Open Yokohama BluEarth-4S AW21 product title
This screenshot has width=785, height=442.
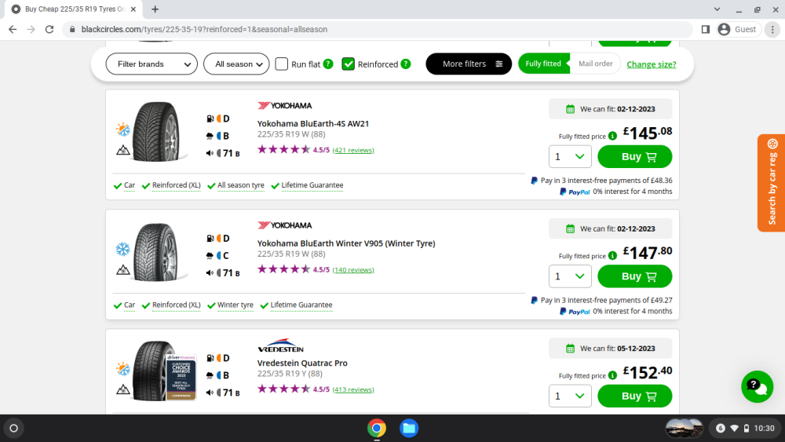pyautogui.click(x=313, y=123)
